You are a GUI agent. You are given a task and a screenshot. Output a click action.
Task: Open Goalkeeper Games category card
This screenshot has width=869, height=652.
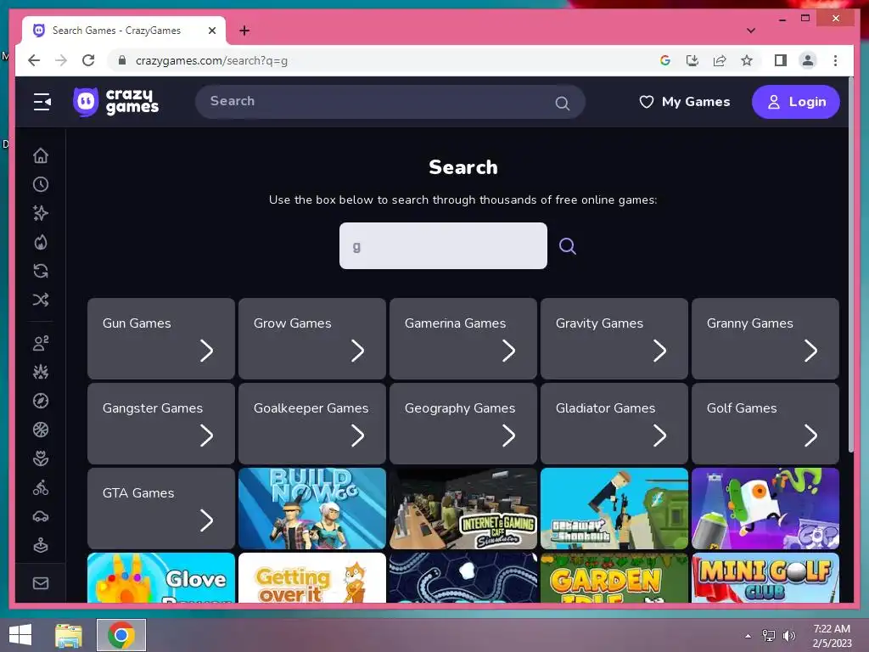[312, 424]
